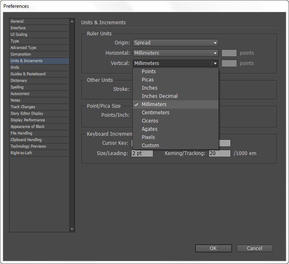
Task: Go to Guides & Pasteboard preferences
Action: 28,74
